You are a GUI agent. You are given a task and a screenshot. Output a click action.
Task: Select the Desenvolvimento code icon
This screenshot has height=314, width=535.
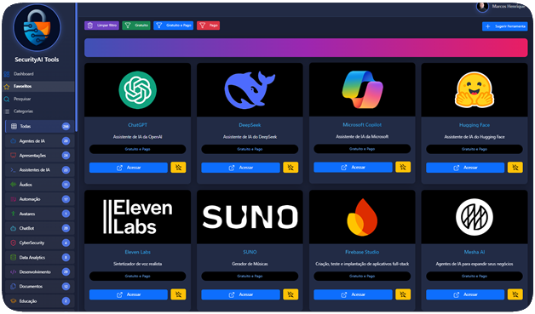click(x=14, y=272)
